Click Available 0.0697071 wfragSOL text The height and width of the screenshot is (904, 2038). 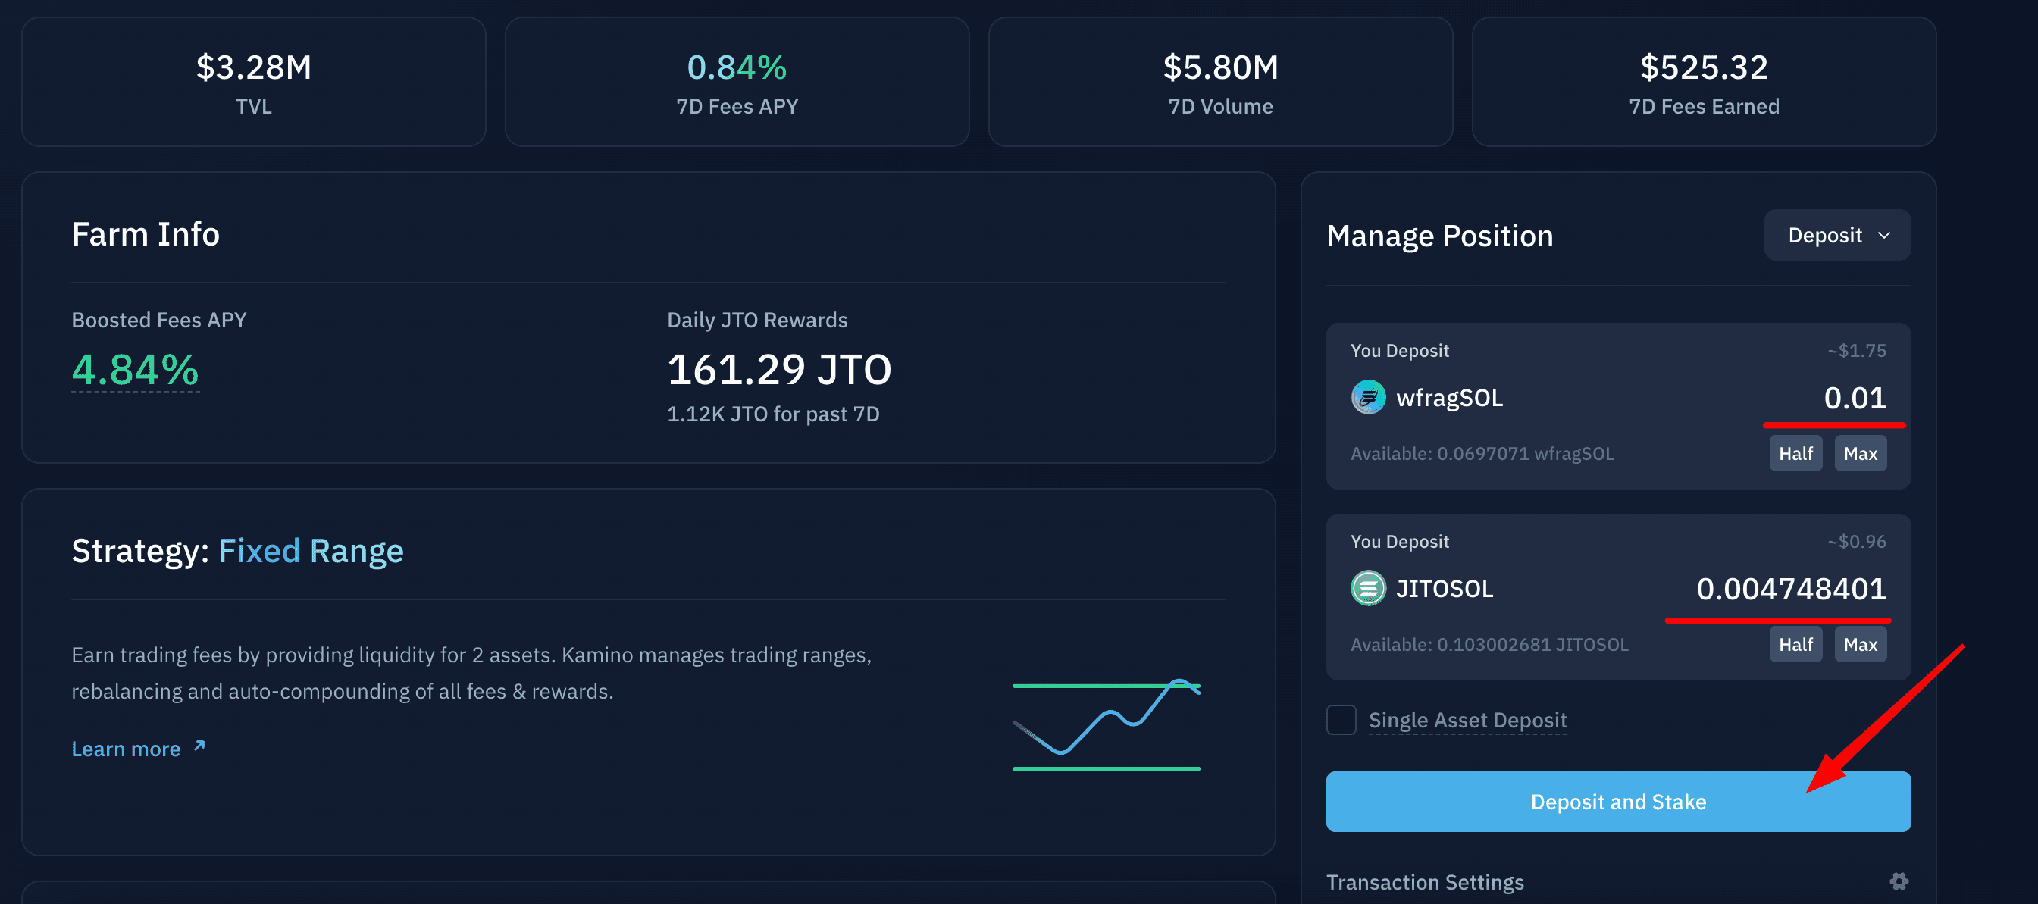pos(1482,453)
